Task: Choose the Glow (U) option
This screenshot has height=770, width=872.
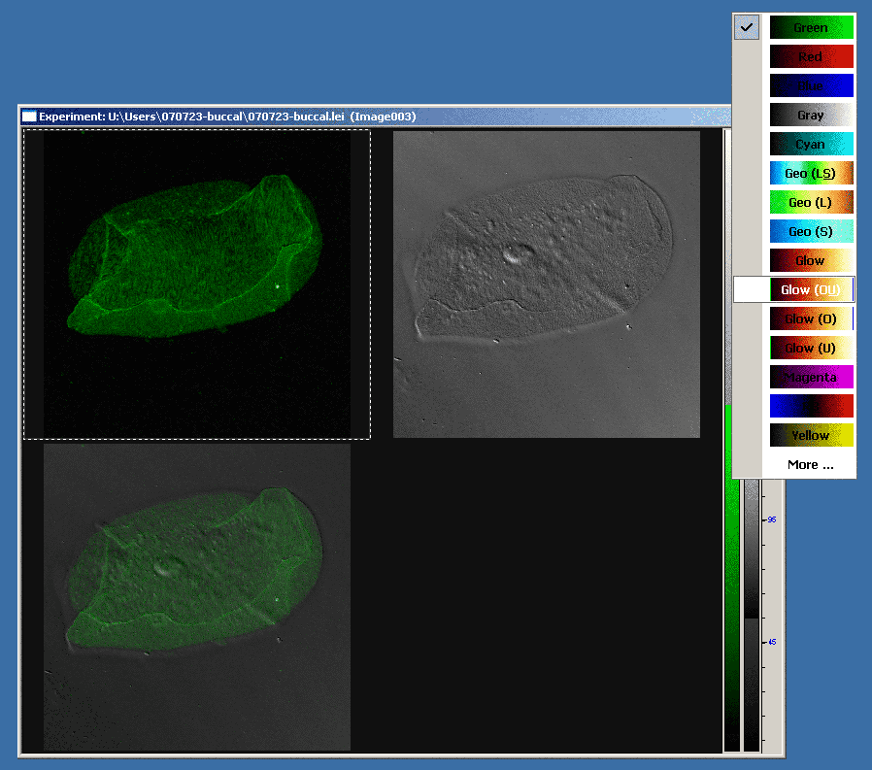Action: 811,348
